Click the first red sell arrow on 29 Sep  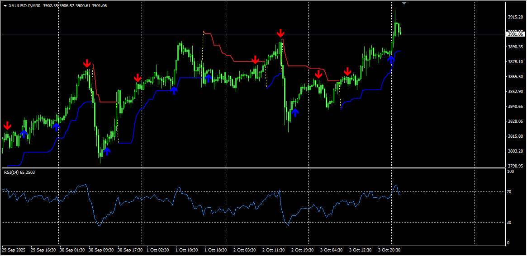[7, 126]
